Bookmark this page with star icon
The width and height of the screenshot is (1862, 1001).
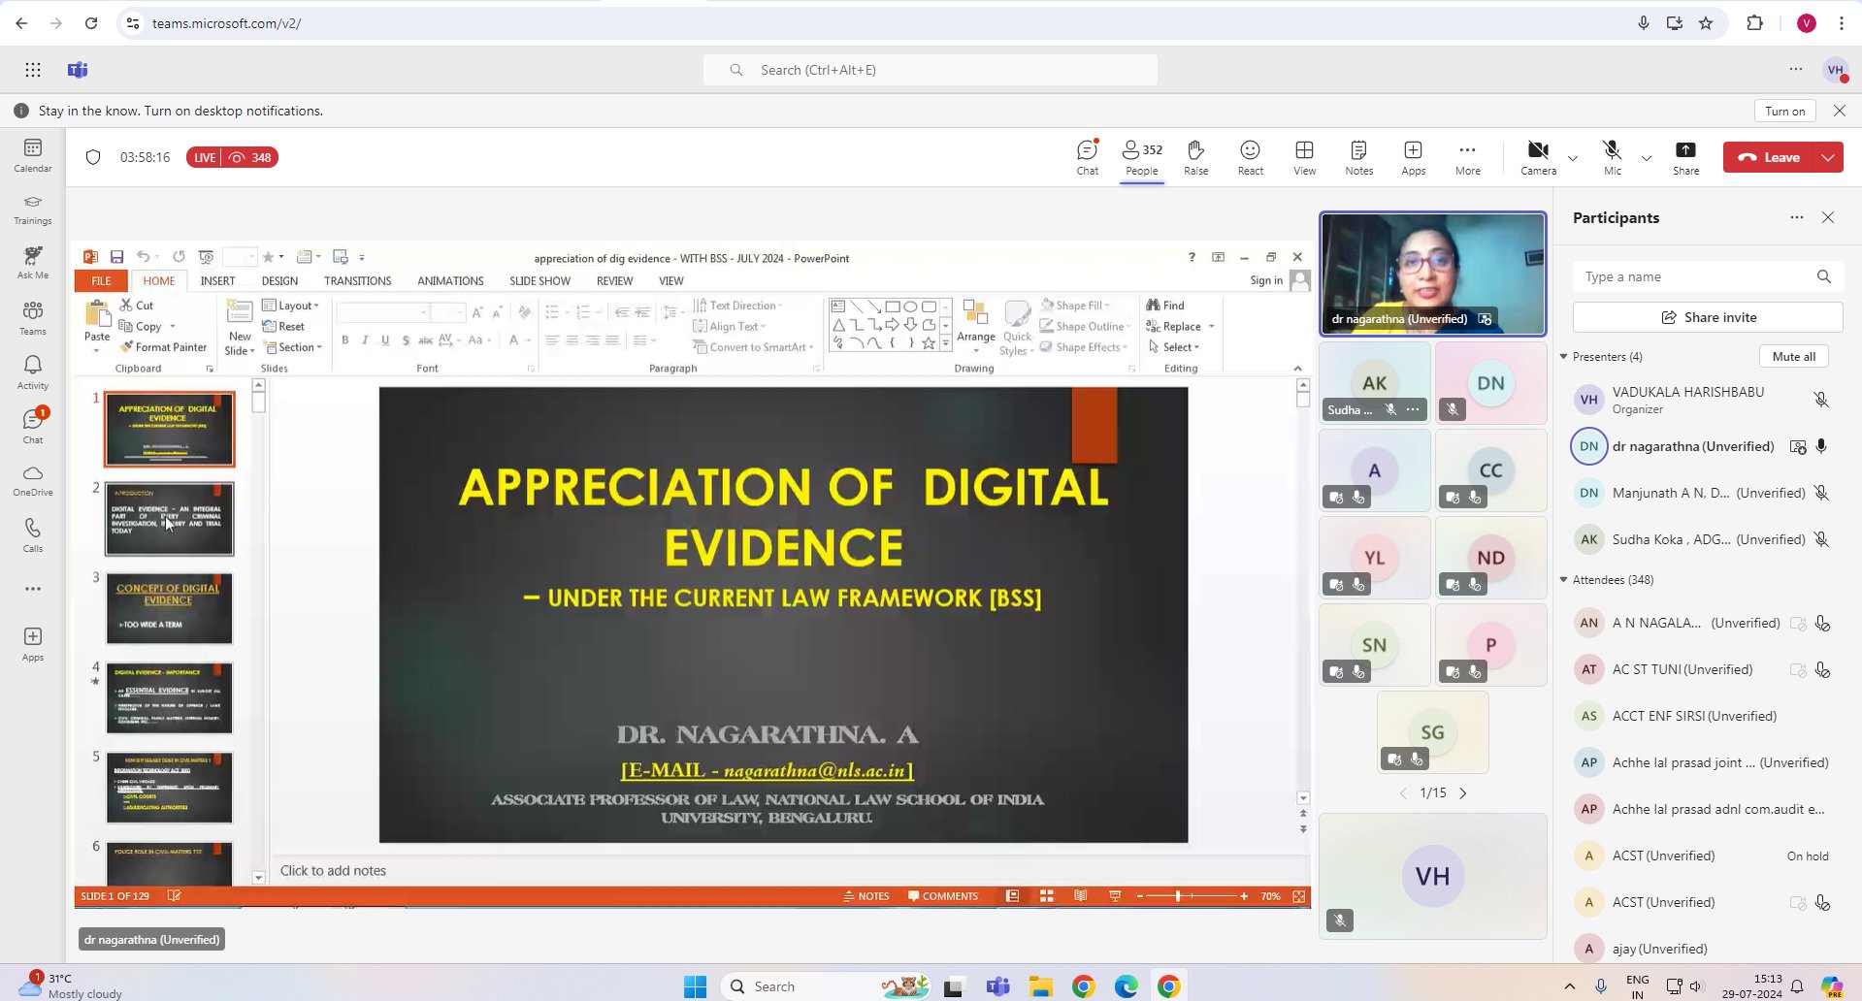[1706, 23]
